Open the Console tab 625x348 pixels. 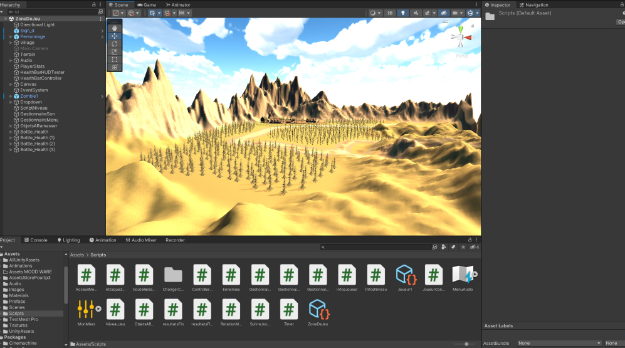pyautogui.click(x=35, y=240)
